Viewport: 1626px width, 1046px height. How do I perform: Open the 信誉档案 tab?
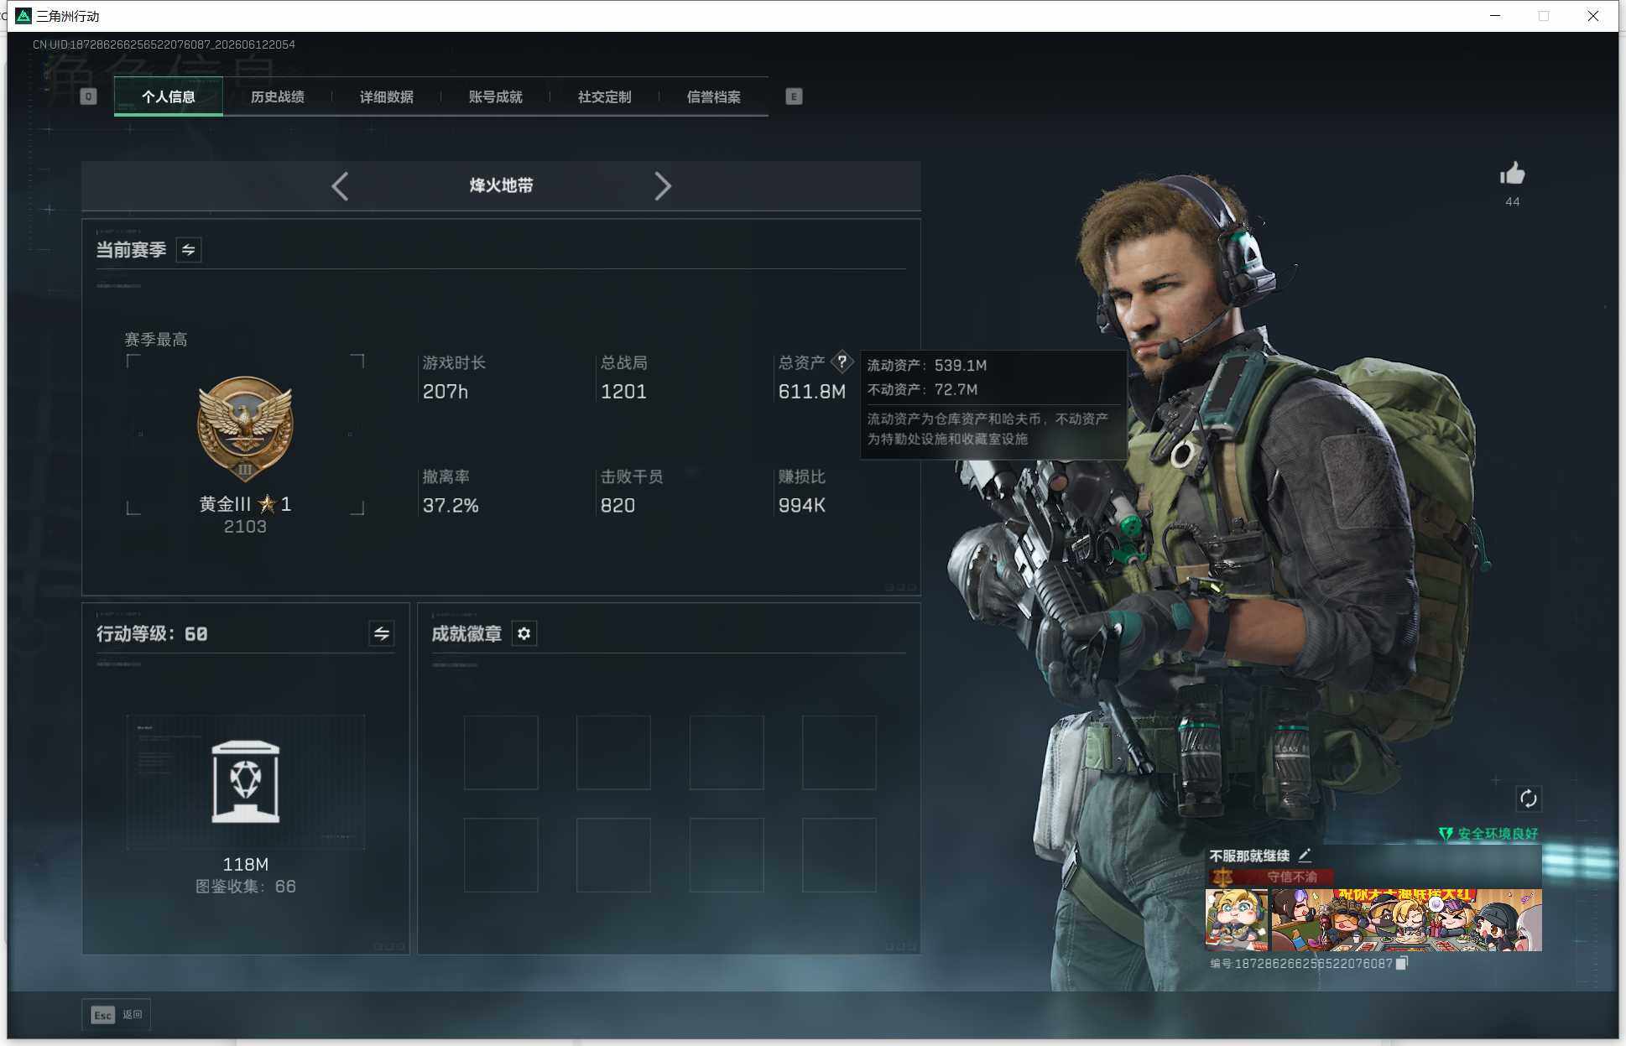click(x=714, y=96)
